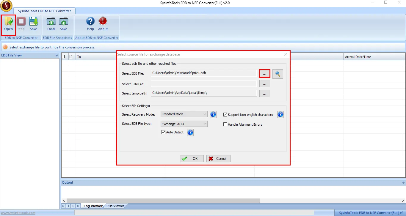Click the pin icon in Output panel

click(x=403, y=182)
